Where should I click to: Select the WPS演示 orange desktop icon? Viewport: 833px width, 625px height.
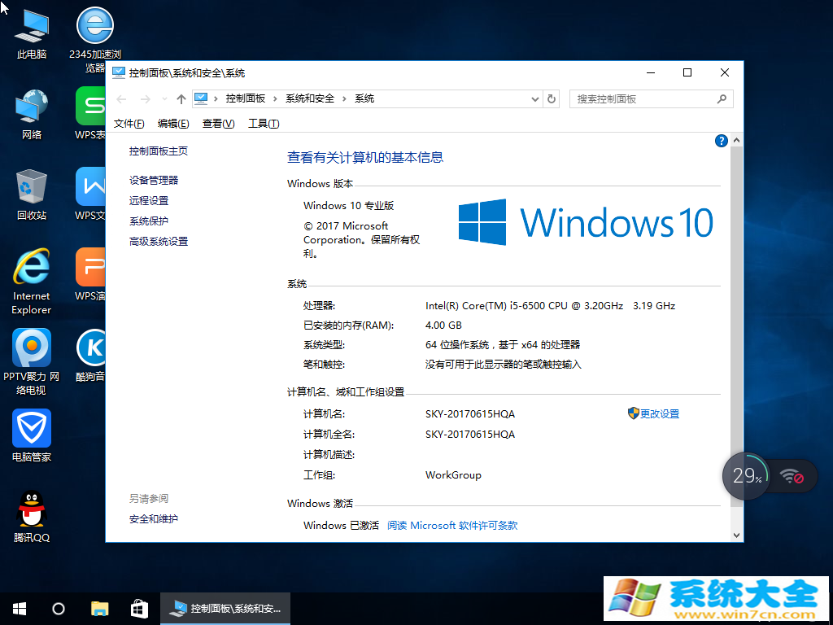91,274
